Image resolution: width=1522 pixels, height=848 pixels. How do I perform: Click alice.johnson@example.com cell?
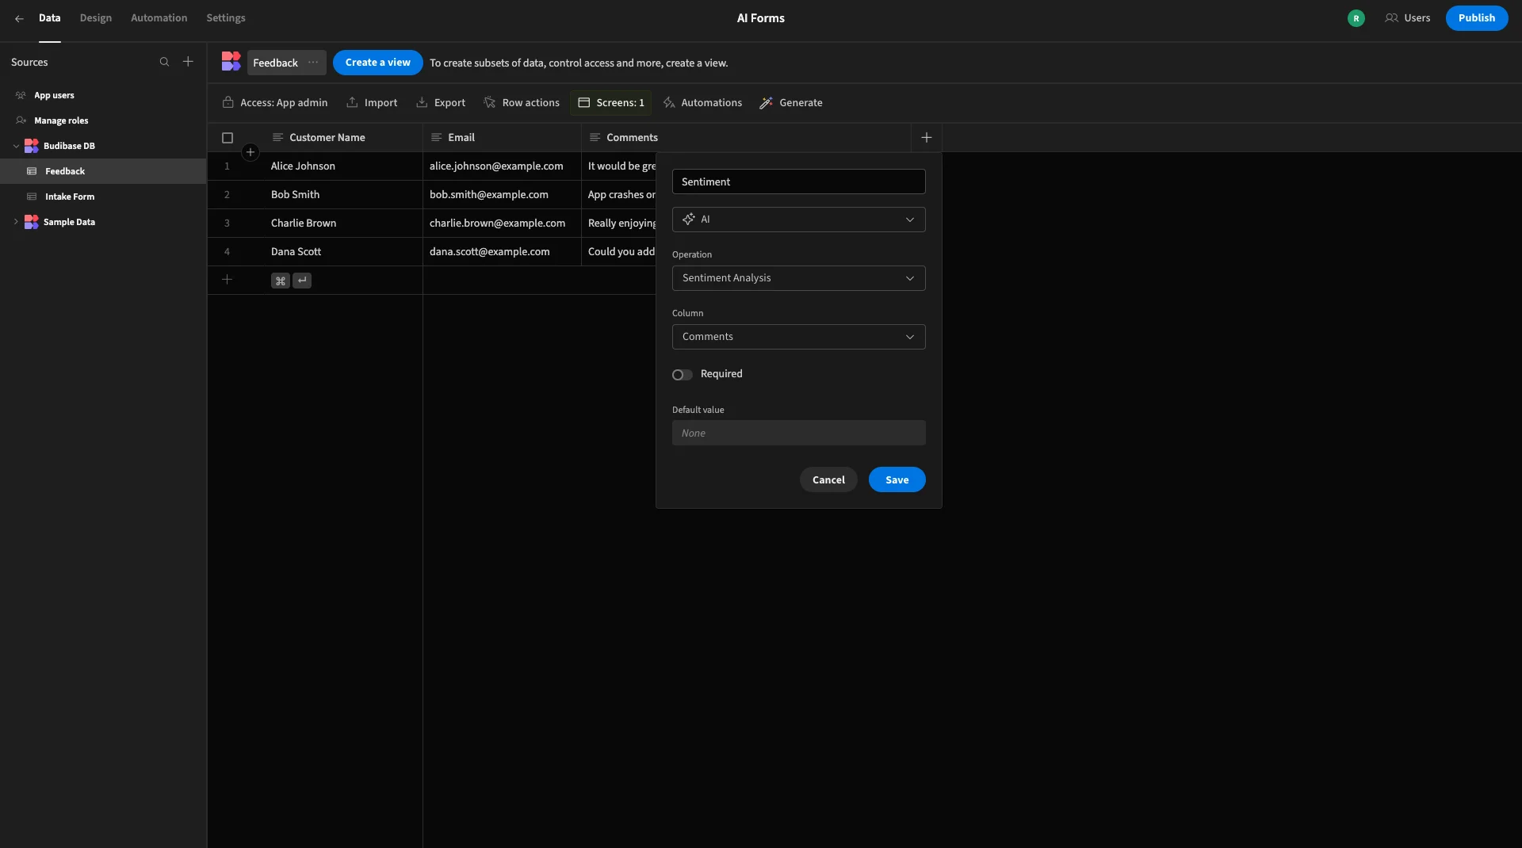502,166
